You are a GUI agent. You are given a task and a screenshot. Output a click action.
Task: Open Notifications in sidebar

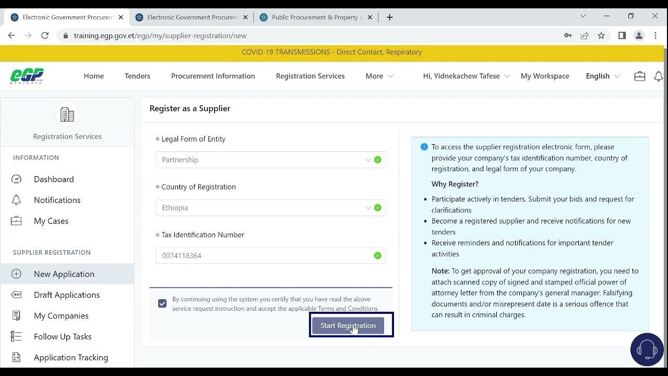57,200
